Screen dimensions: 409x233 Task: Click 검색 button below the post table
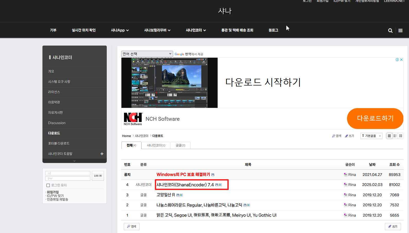[132, 226]
